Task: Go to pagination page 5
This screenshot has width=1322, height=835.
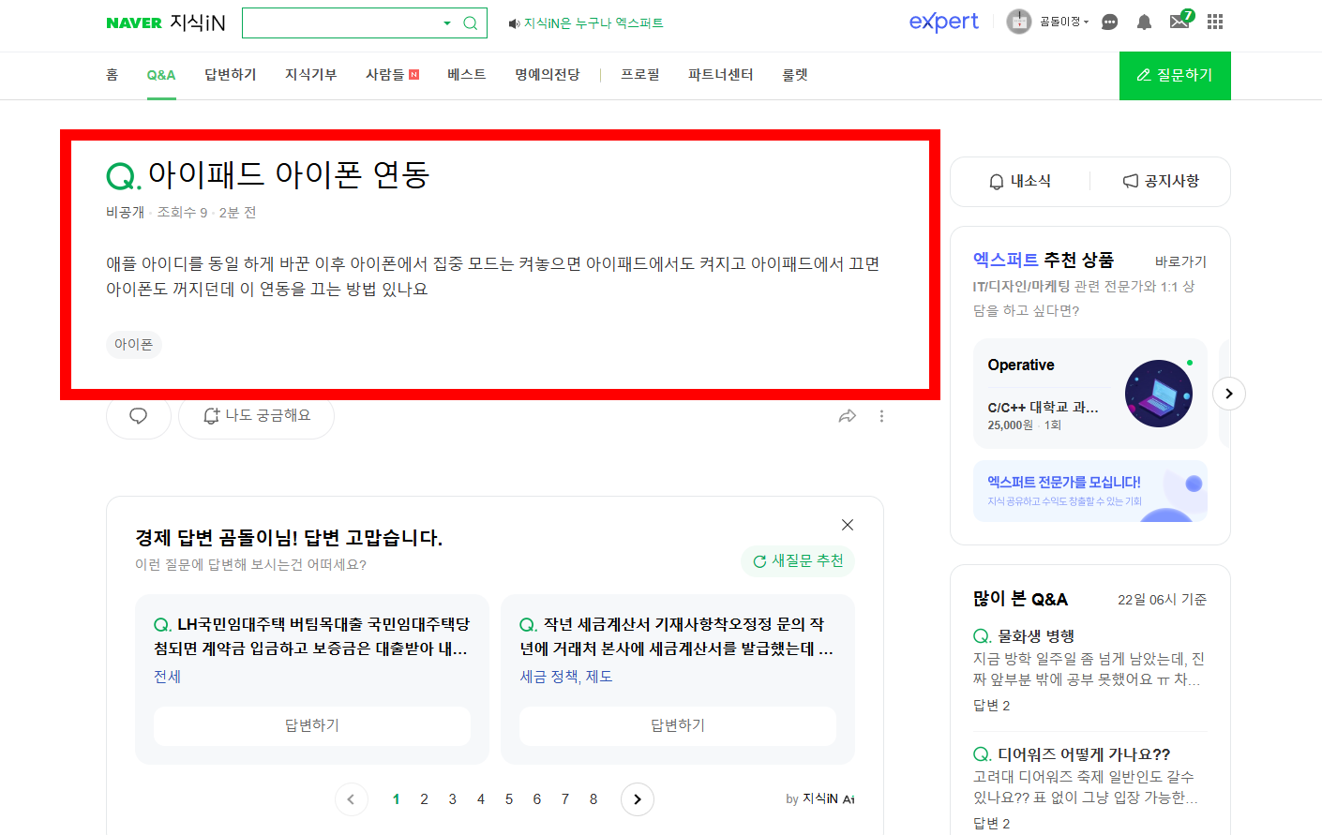Action: (508, 799)
